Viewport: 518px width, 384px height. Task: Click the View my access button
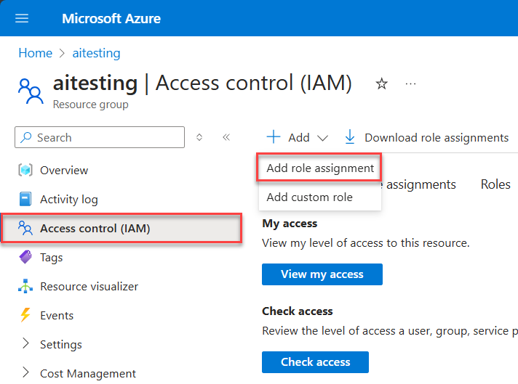[x=322, y=274]
